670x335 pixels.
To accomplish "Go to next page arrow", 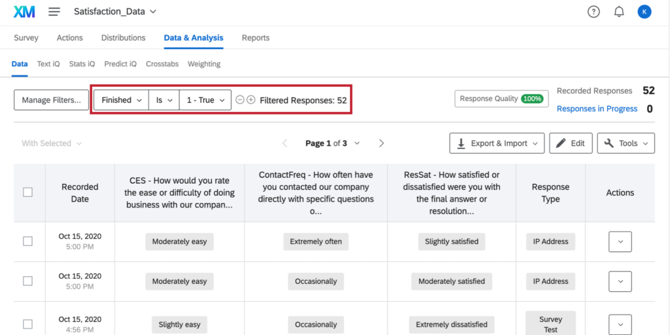I will (x=381, y=143).
